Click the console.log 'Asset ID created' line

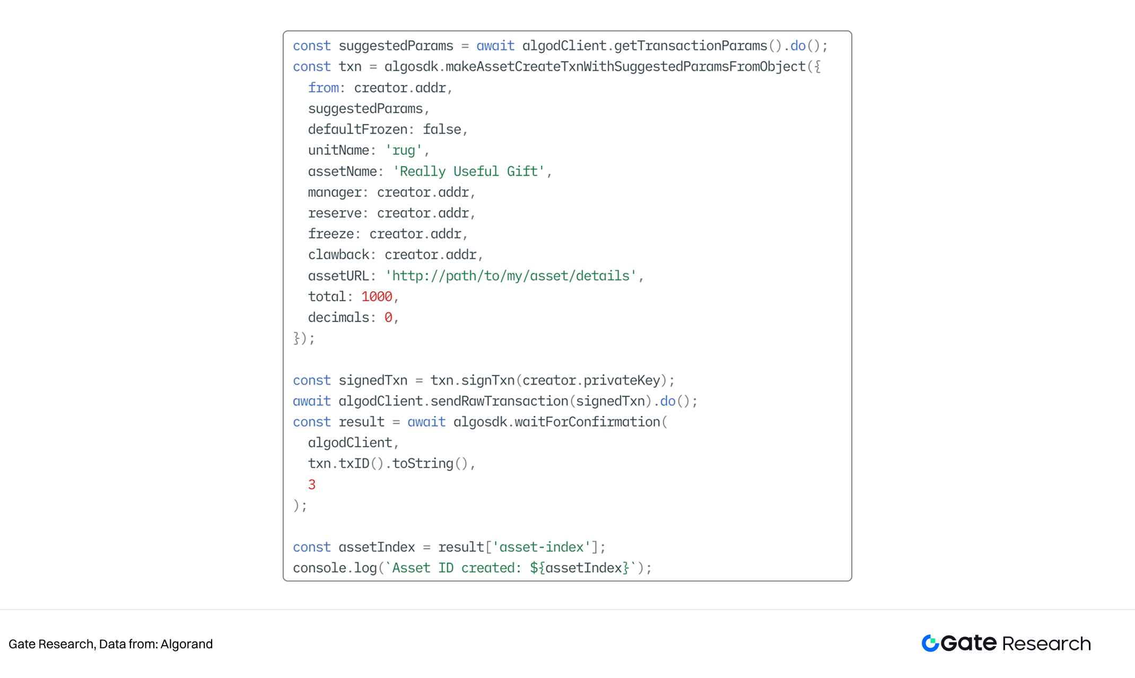pos(472,568)
